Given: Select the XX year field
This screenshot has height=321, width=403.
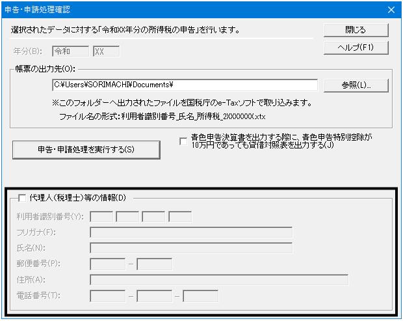Looking at the screenshot, I should (106, 51).
